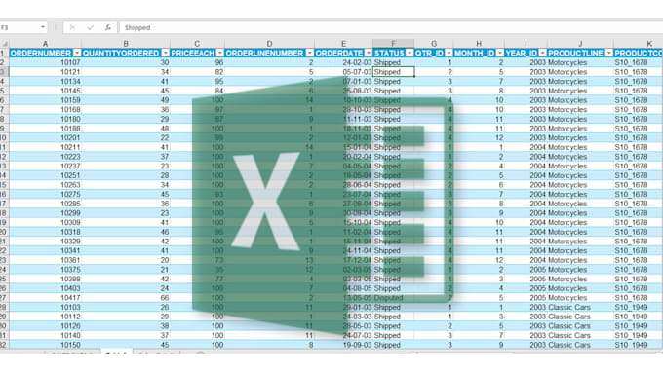Click price cell 96 in order 10107 row
The width and height of the screenshot is (663, 373).
click(197, 62)
